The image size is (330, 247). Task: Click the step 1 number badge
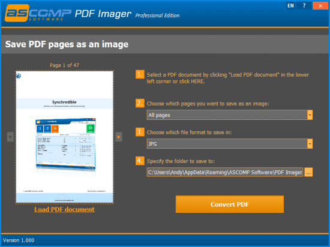click(140, 74)
